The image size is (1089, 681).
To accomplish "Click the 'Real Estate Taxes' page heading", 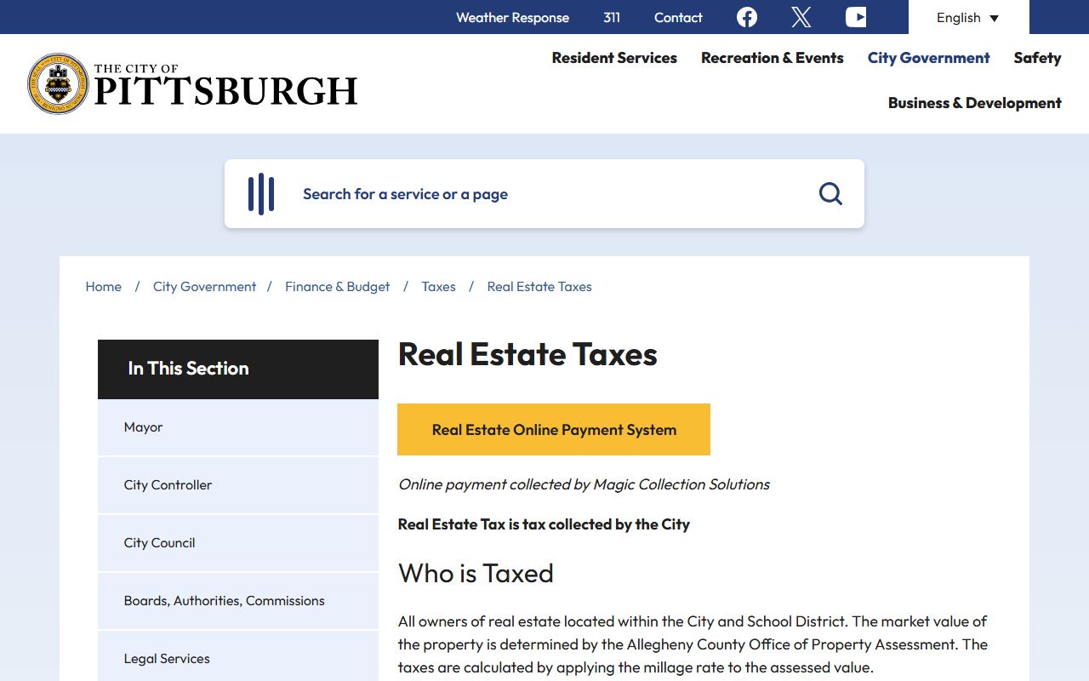I will 527,354.
